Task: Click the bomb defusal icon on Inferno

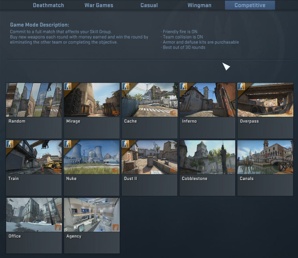Action: (231, 113)
